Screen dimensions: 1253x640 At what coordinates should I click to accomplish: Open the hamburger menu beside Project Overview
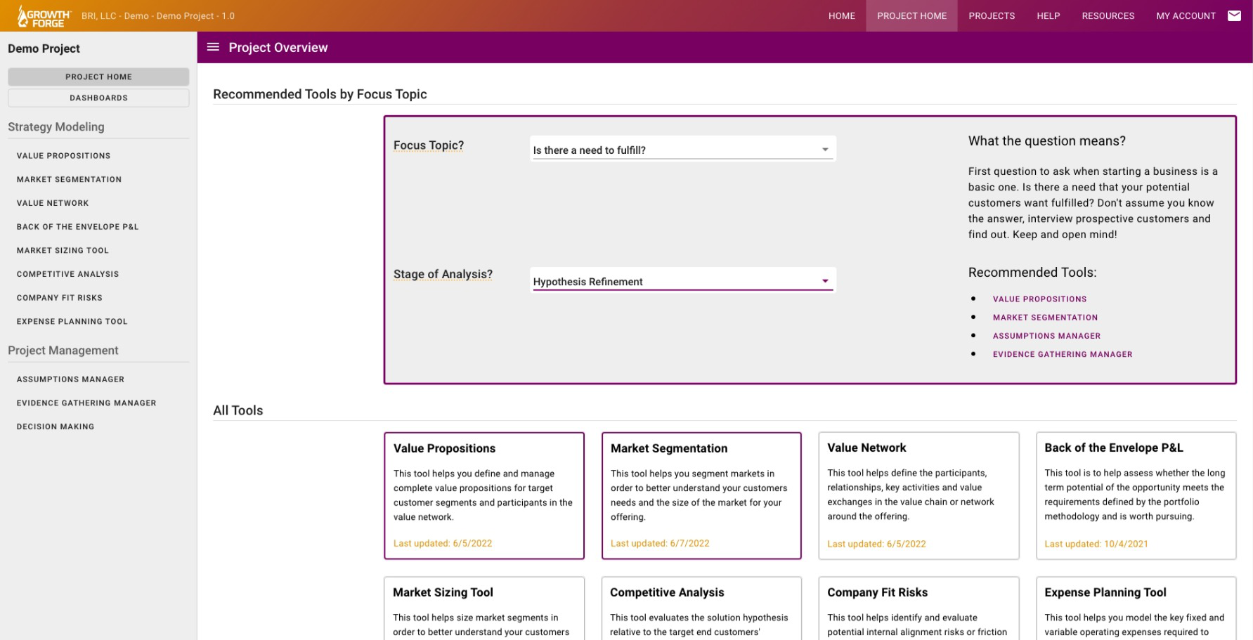214,47
